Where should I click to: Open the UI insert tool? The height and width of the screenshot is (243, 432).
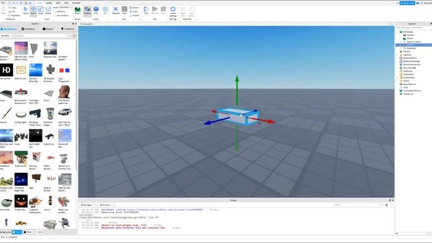point(105,11)
